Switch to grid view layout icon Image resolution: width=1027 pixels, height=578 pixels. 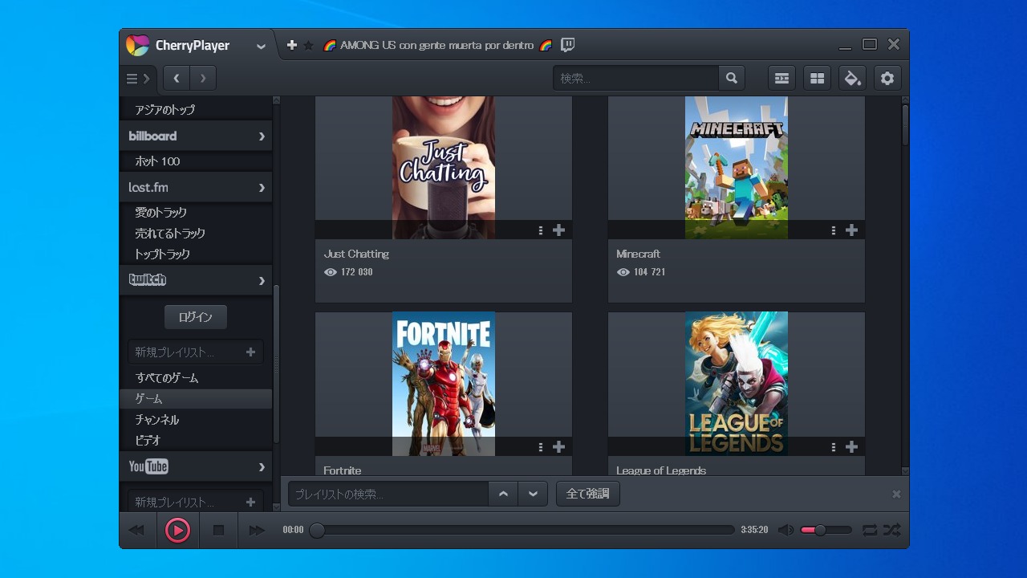tap(817, 79)
